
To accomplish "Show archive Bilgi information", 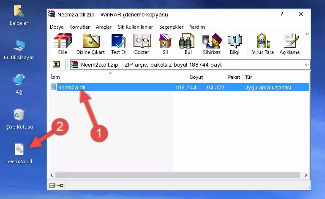I will tap(235, 44).
